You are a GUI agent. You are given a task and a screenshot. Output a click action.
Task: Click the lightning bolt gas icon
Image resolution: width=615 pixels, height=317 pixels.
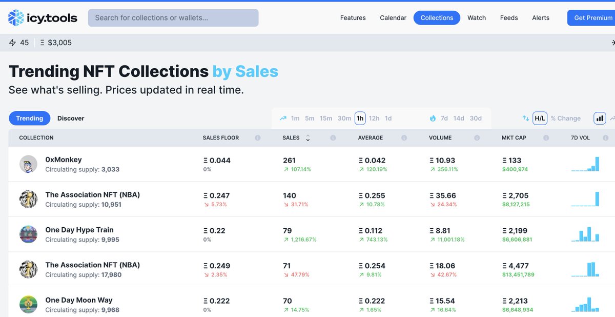click(13, 43)
